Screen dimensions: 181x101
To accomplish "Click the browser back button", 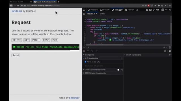I will click(11, 6).
